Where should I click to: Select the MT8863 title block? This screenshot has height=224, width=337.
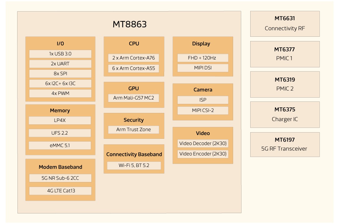tap(129, 24)
